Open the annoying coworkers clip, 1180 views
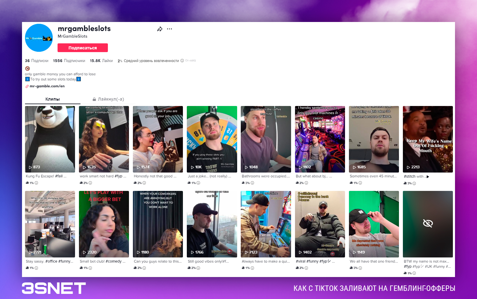Image resolution: width=477 pixels, height=299 pixels. [x=158, y=224]
